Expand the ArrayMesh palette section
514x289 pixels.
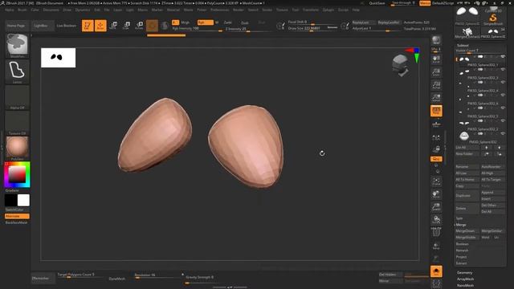tap(465, 279)
